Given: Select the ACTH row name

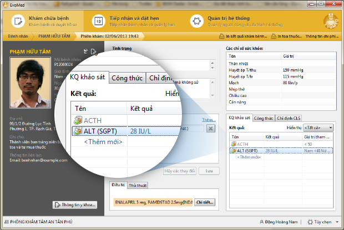Looking at the screenshot, I should coord(242,144).
